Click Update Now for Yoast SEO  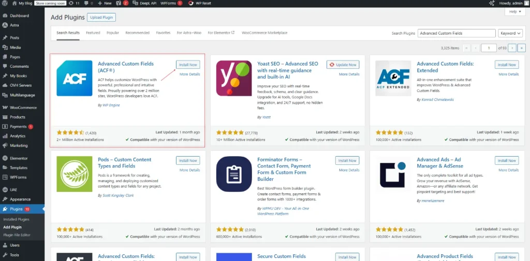coord(343,65)
